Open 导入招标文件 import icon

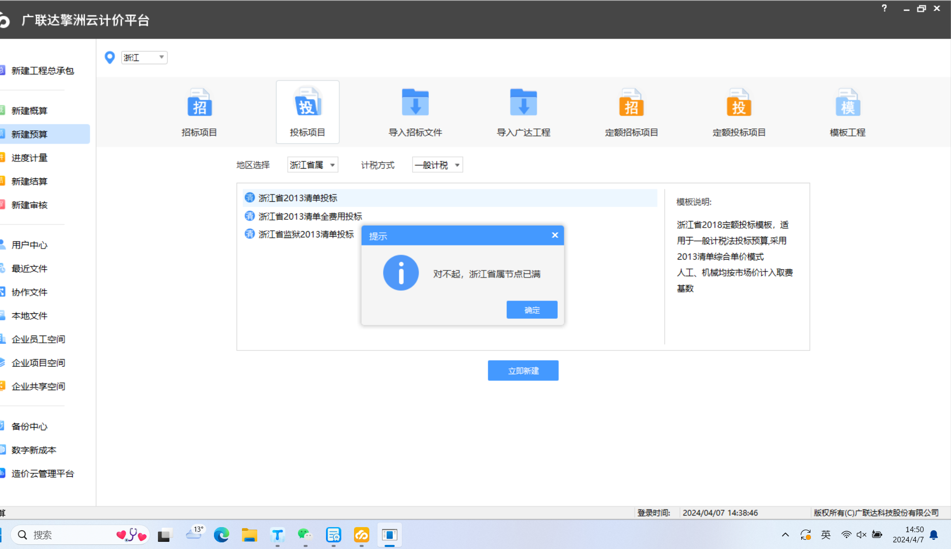click(x=415, y=103)
